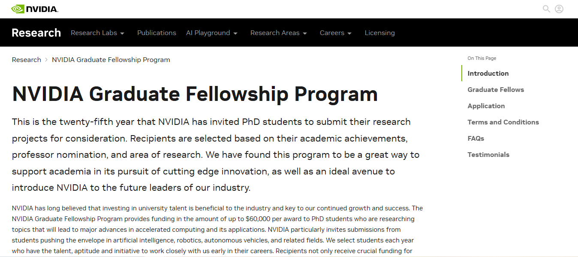
Task: Open the AI Playground dropdown menu
Action: (x=212, y=33)
